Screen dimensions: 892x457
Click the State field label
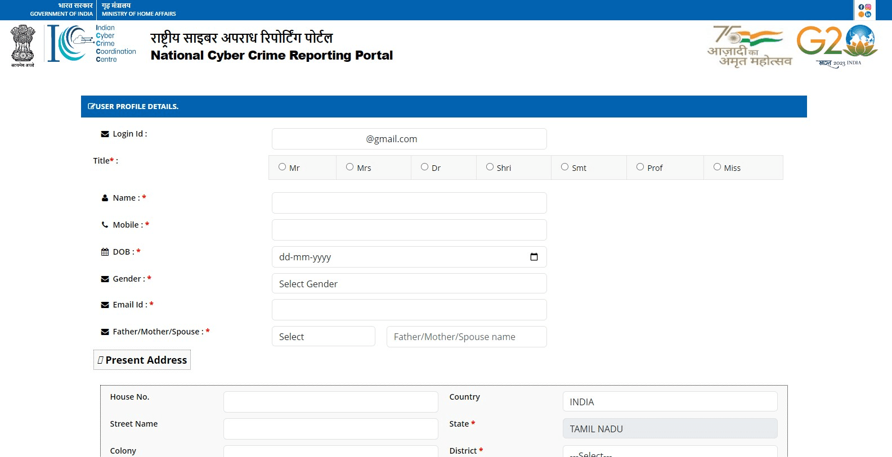[462, 424]
